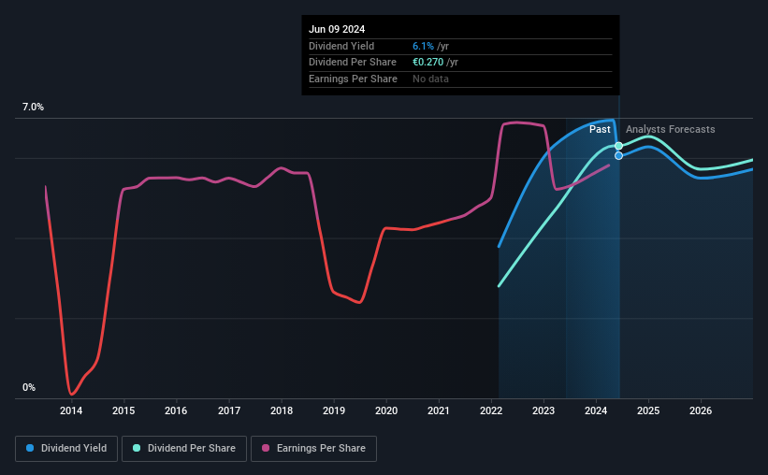Click the 2020 x-axis label

[386, 410]
